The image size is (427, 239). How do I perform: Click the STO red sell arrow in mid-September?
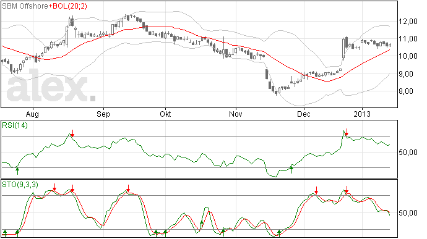[x=128, y=188]
